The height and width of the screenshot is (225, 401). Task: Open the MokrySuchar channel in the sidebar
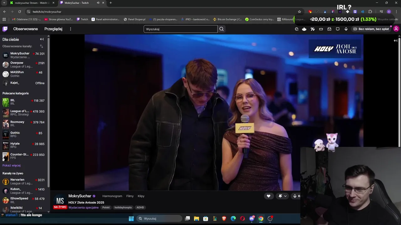click(x=23, y=55)
